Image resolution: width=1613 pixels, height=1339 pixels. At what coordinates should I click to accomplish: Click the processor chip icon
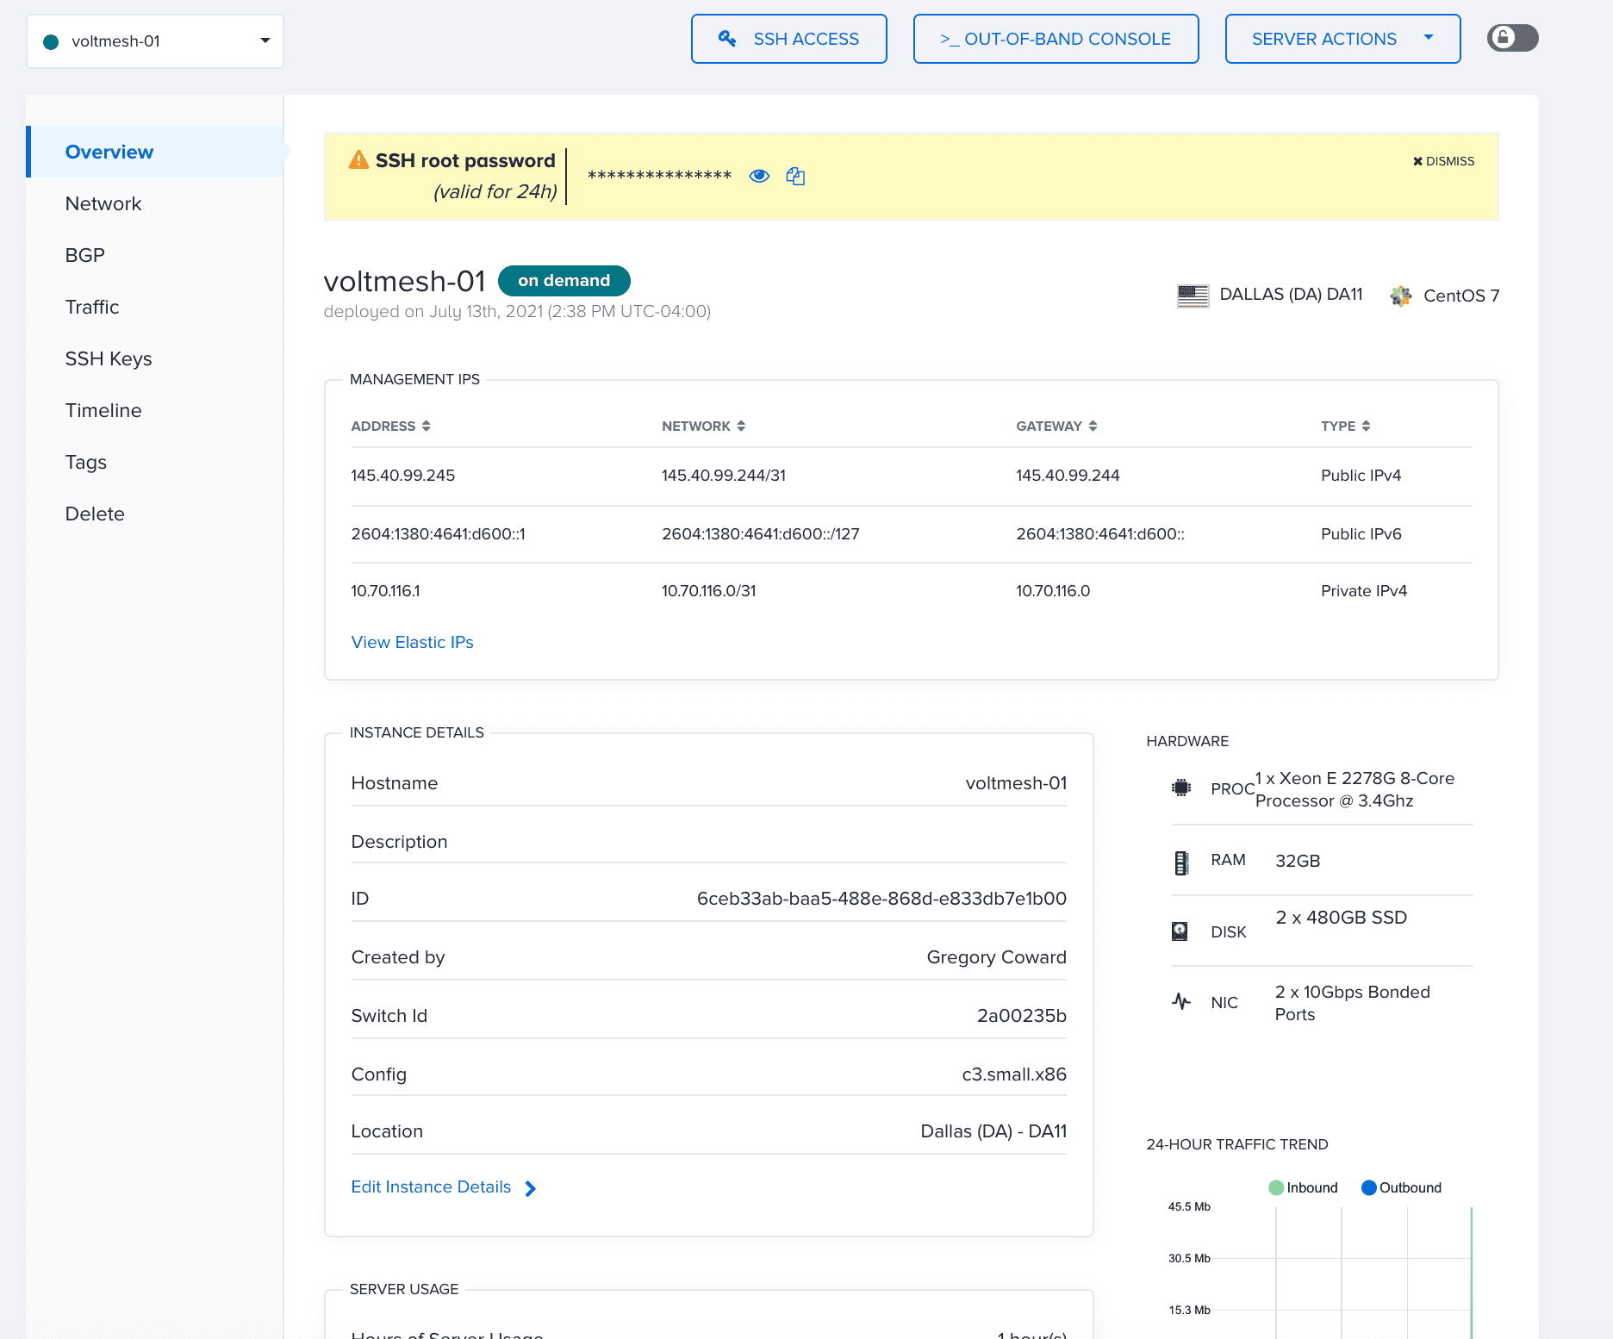point(1181,788)
